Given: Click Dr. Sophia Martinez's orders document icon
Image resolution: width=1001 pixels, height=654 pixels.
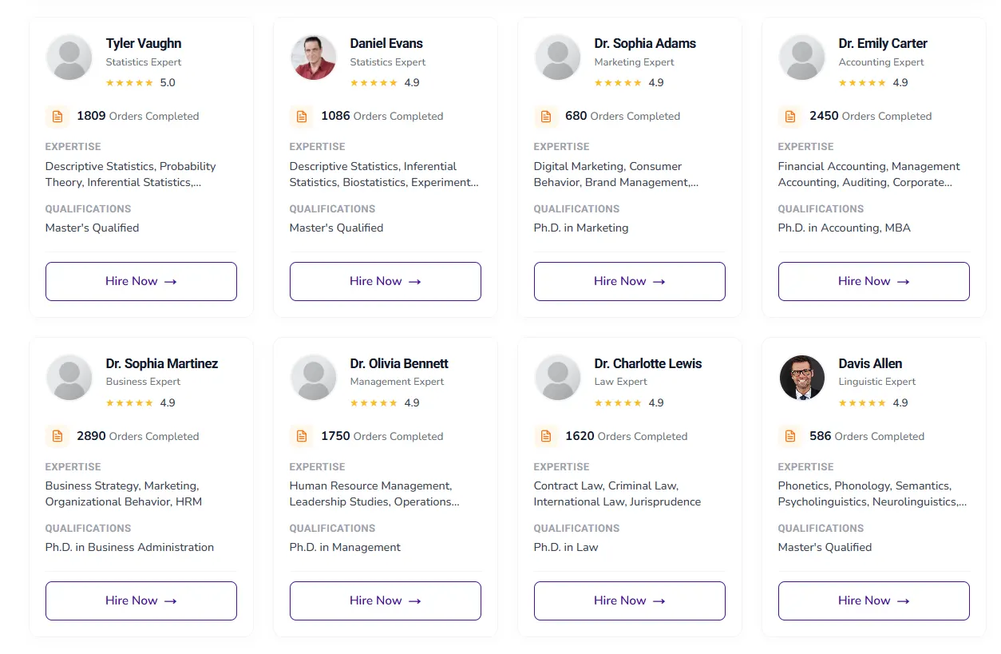Looking at the screenshot, I should click(57, 436).
